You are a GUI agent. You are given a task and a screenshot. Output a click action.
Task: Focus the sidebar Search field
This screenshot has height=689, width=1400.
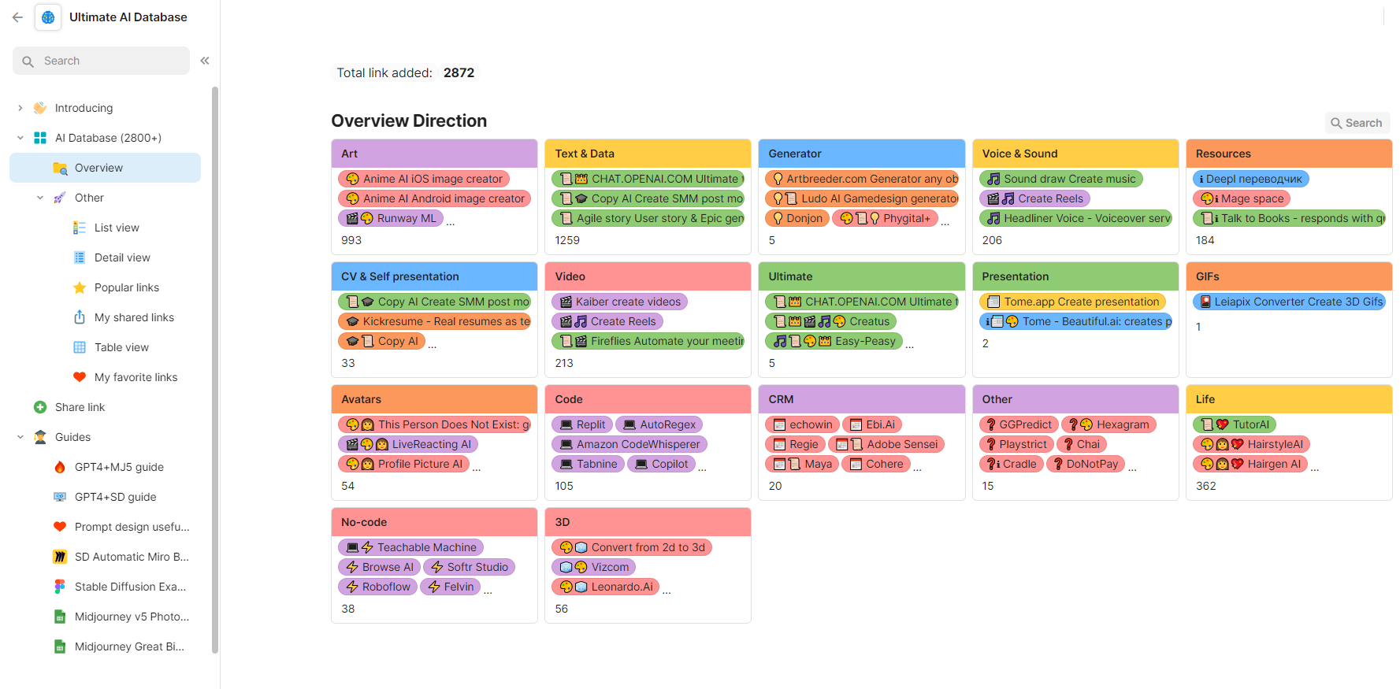[x=101, y=61]
